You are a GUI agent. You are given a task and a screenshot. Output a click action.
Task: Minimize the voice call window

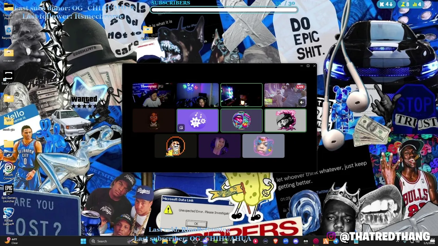click(x=301, y=66)
